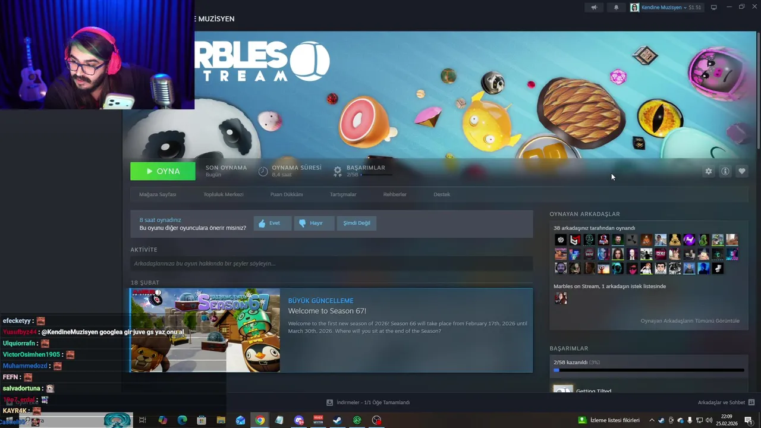Open Season 67 update thumbnail
The height and width of the screenshot is (428, 761).
[x=205, y=331]
